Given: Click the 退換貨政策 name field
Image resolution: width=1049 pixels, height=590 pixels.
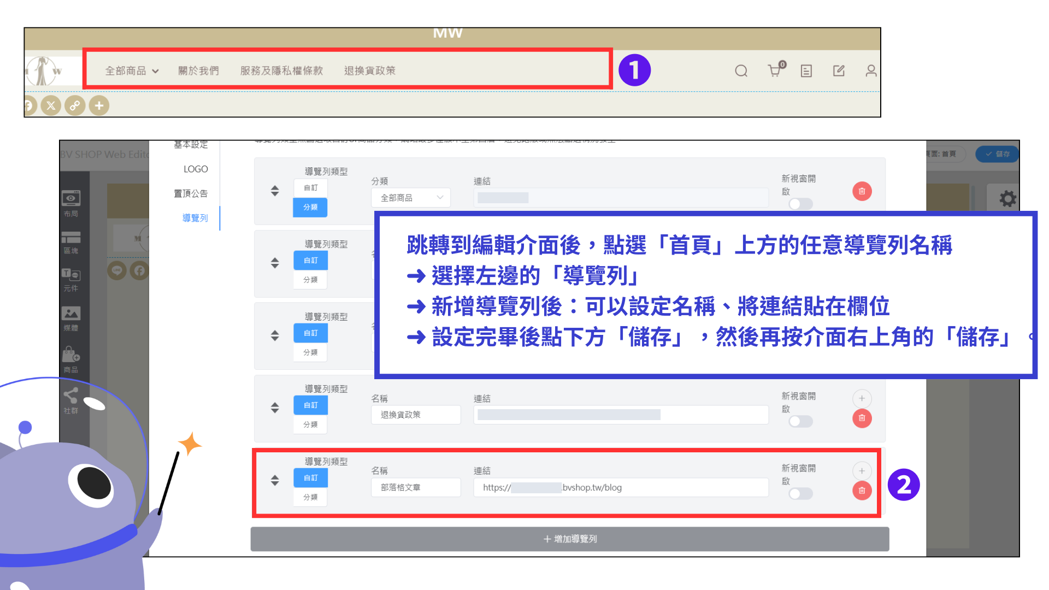Looking at the screenshot, I should [x=416, y=415].
